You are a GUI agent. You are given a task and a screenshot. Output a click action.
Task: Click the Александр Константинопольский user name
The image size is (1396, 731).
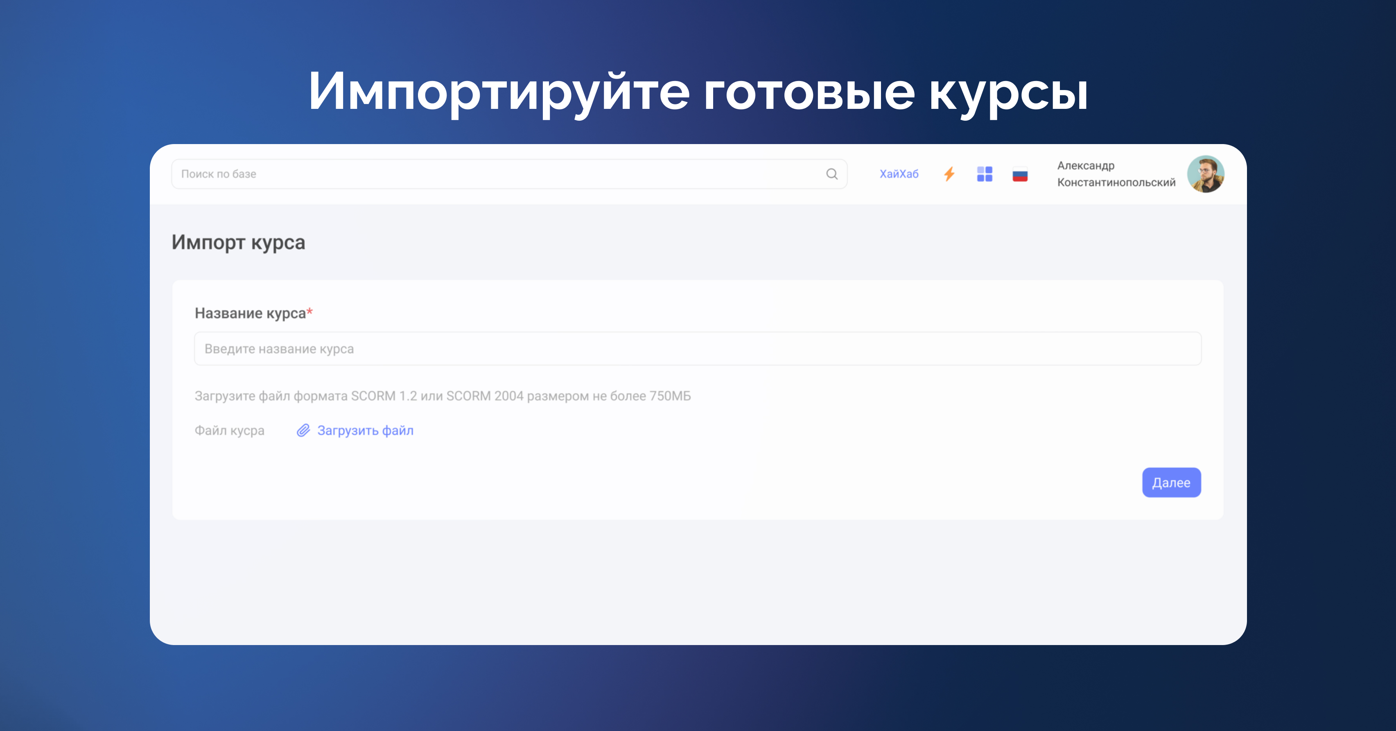click(1115, 174)
